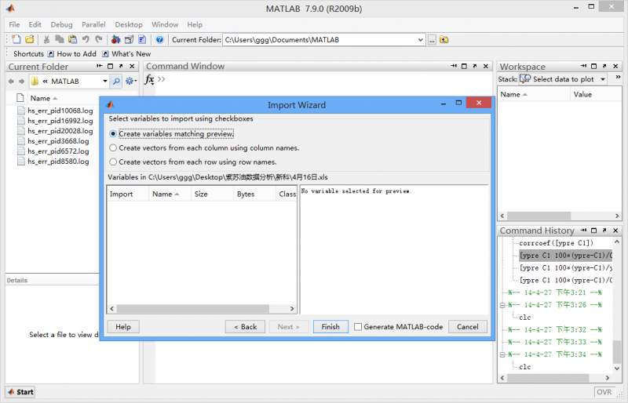Open the File menu
The image size is (628, 403).
14,24
